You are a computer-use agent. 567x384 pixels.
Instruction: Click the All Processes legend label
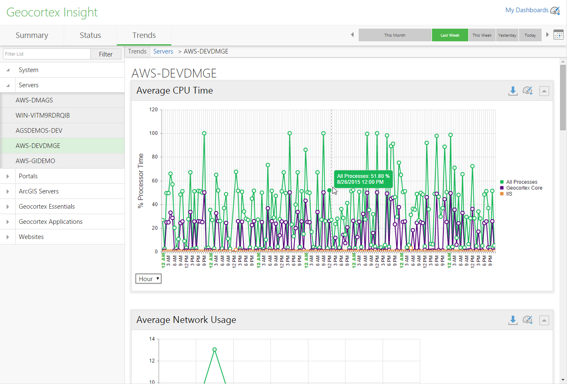[x=522, y=182]
